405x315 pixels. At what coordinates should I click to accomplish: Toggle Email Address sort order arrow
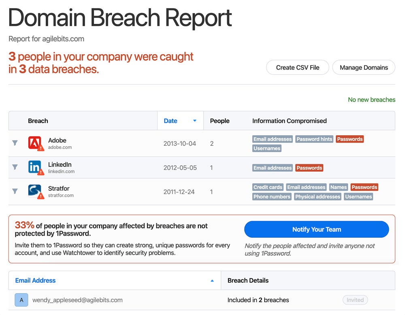212,281
